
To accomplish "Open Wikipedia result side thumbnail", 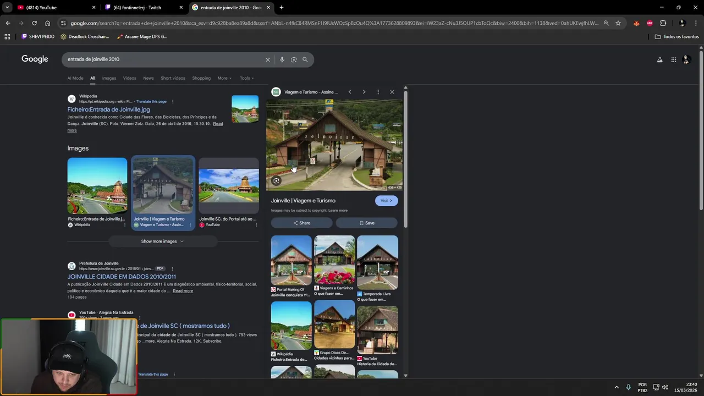I will tap(245, 109).
